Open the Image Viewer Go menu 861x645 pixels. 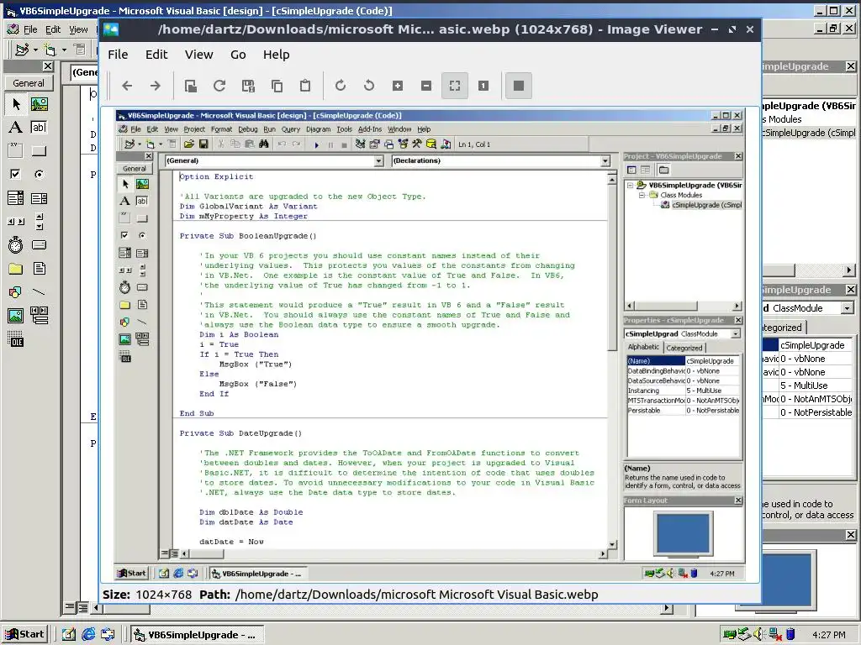tap(238, 55)
